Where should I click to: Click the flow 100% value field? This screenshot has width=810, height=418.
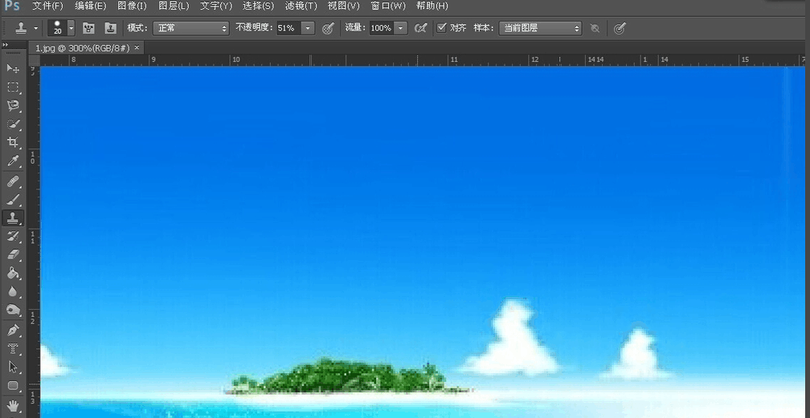382,28
